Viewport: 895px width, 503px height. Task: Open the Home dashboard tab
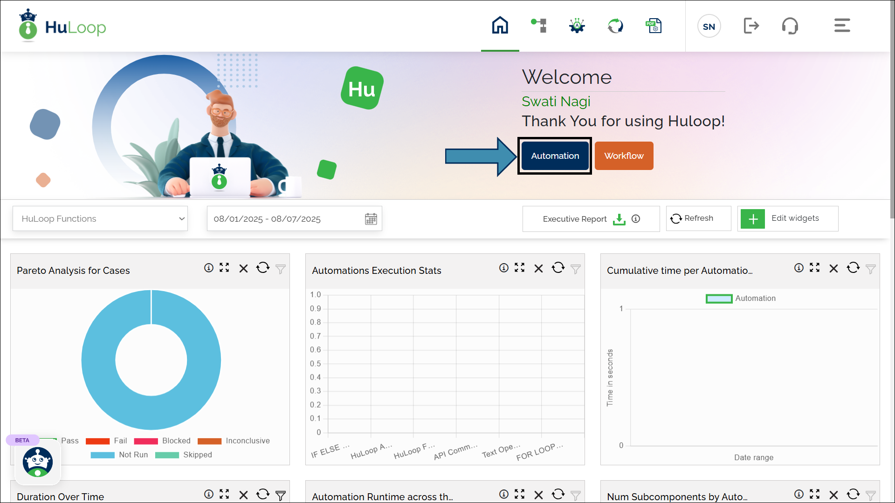click(500, 26)
